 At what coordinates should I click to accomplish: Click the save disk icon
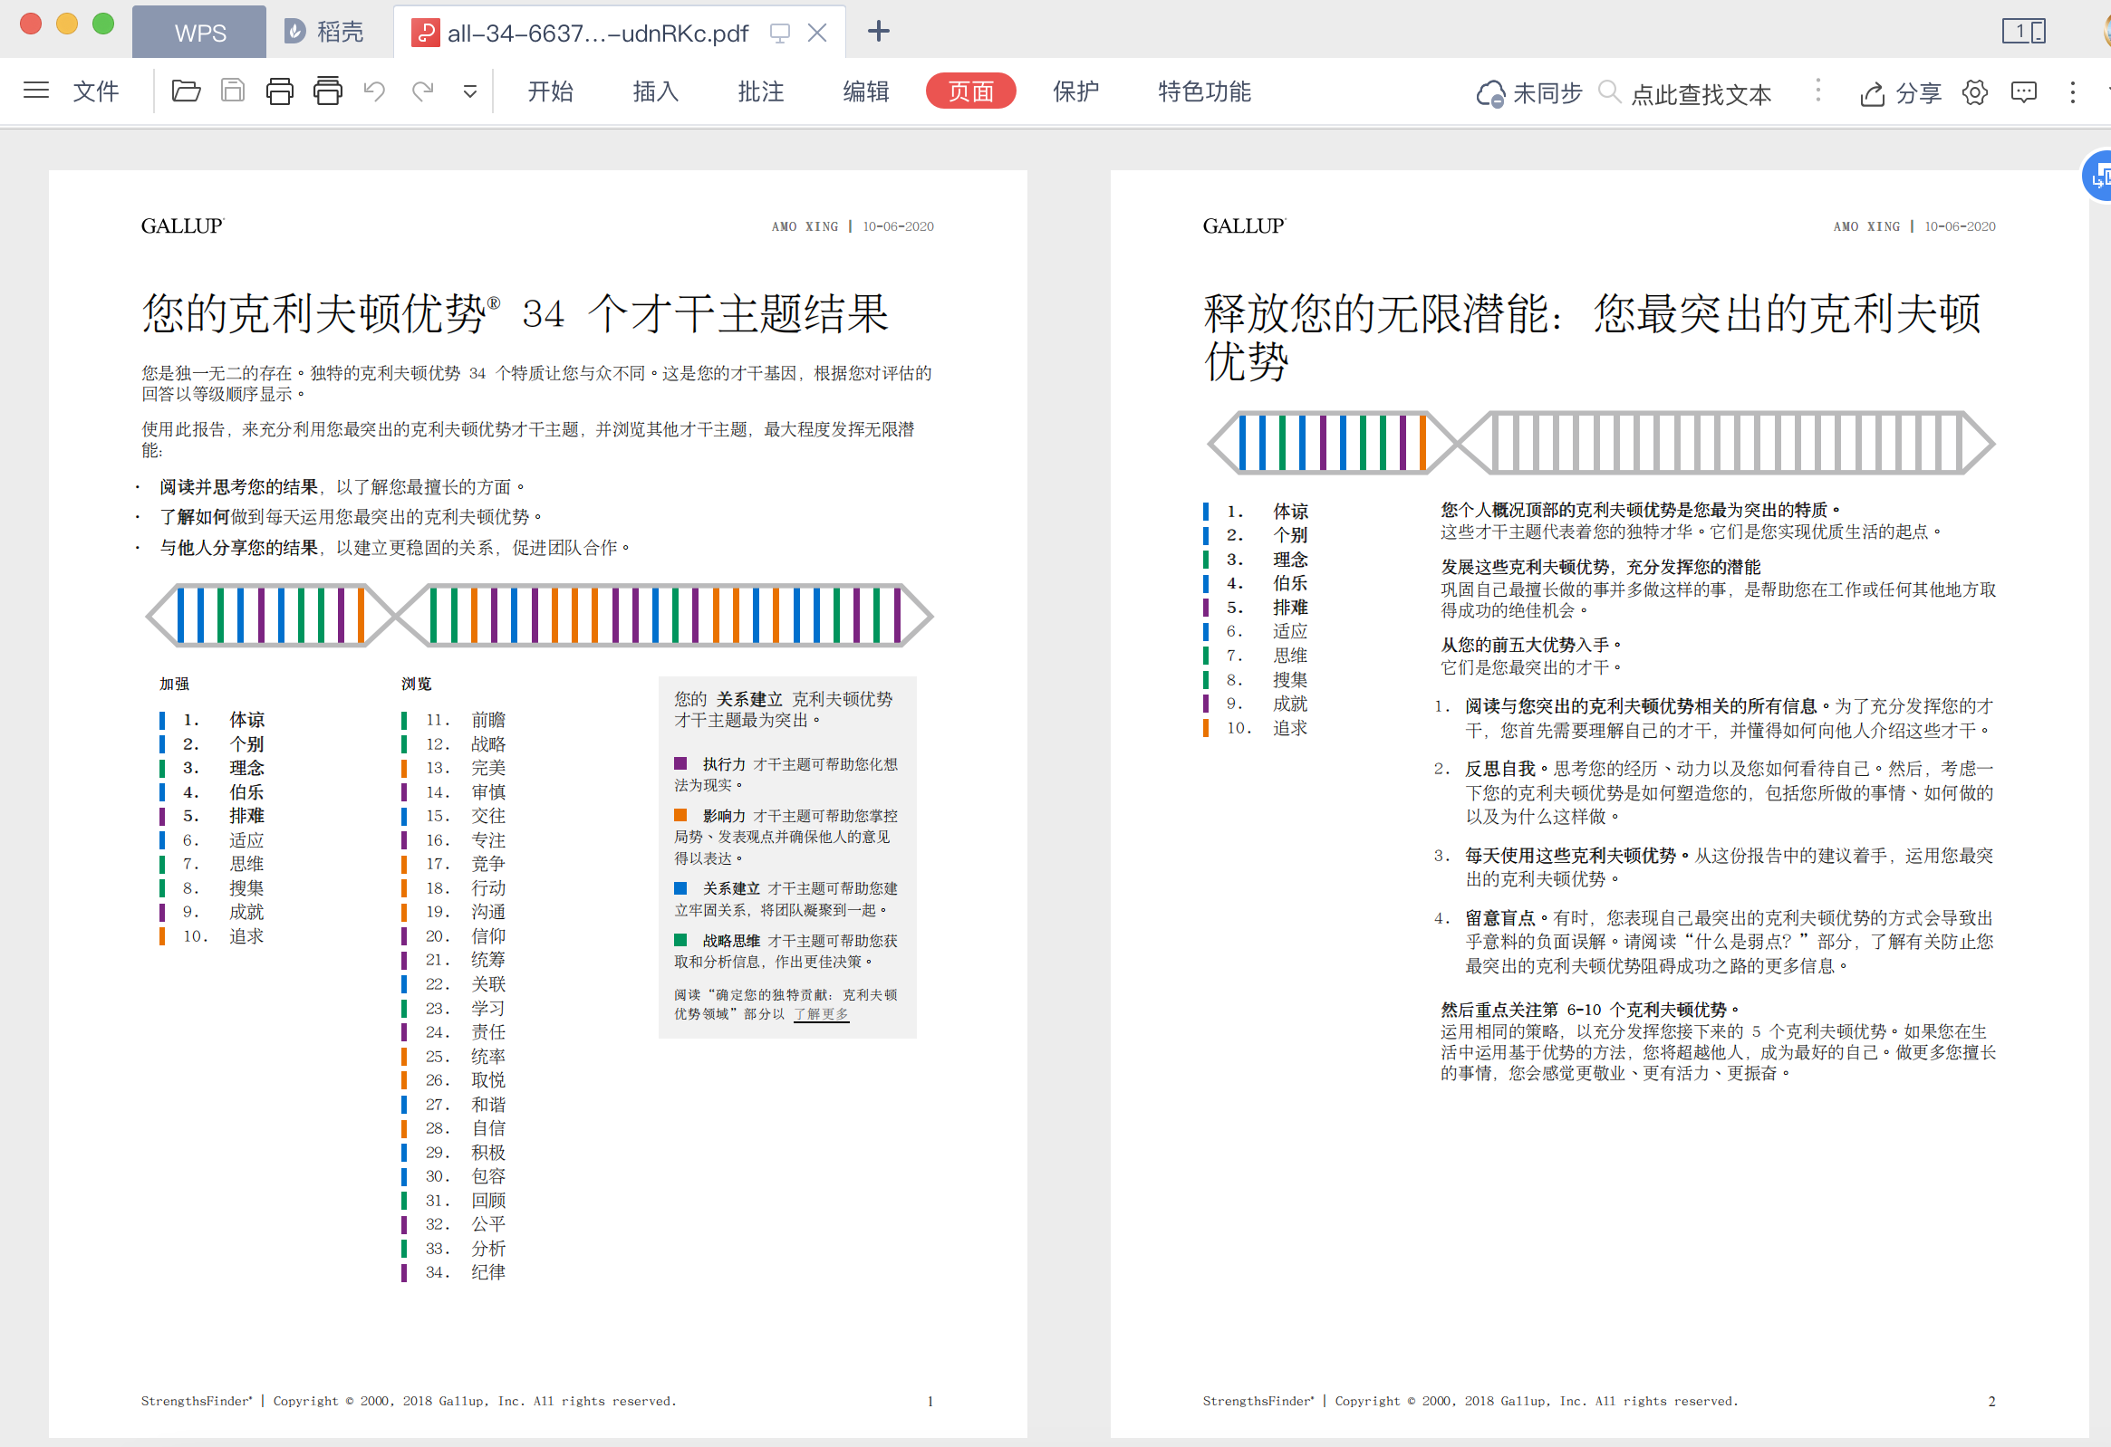tap(233, 91)
